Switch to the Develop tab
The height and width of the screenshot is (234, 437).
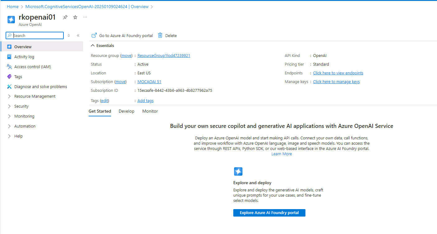coord(127,111)
